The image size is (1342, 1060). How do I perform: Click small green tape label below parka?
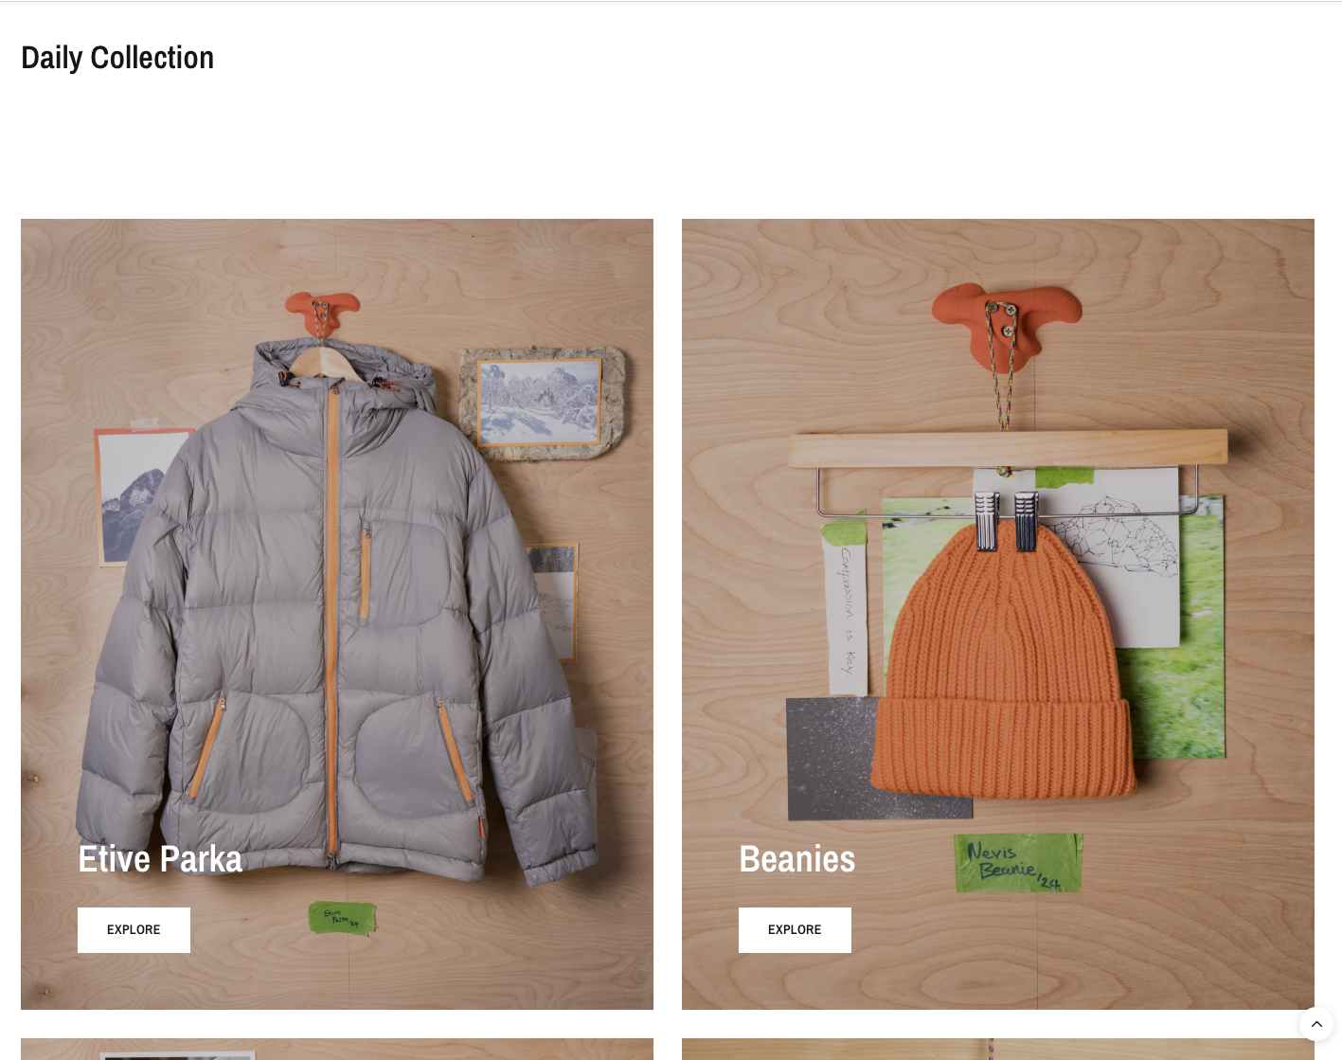342,918
